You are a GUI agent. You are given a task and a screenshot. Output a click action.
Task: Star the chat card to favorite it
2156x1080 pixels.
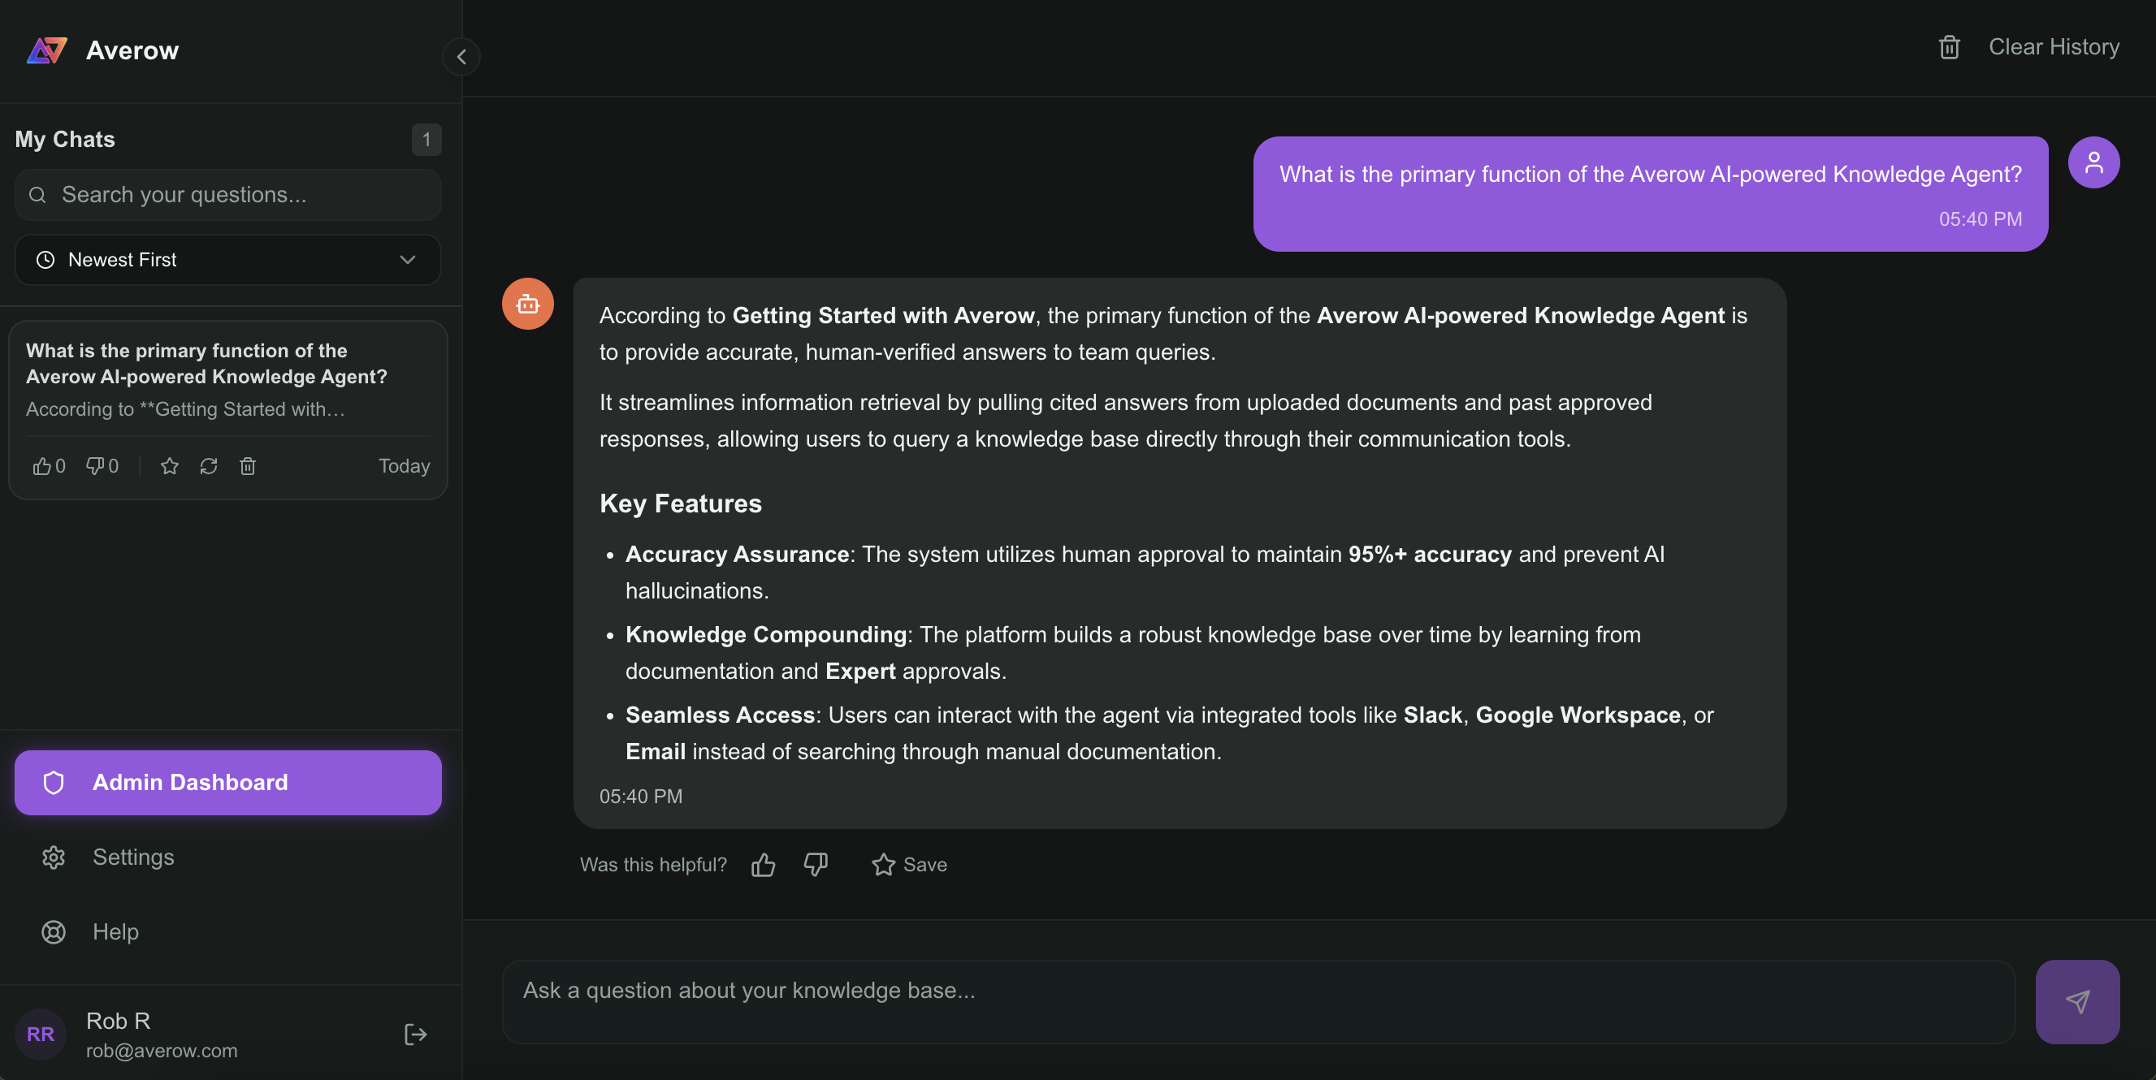tap(169, 466)
